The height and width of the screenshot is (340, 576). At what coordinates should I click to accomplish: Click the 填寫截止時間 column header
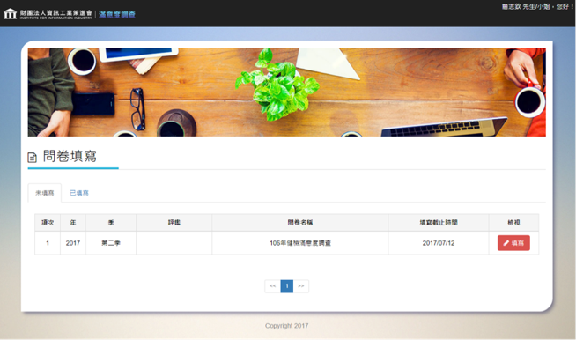(x=439, y=222)
